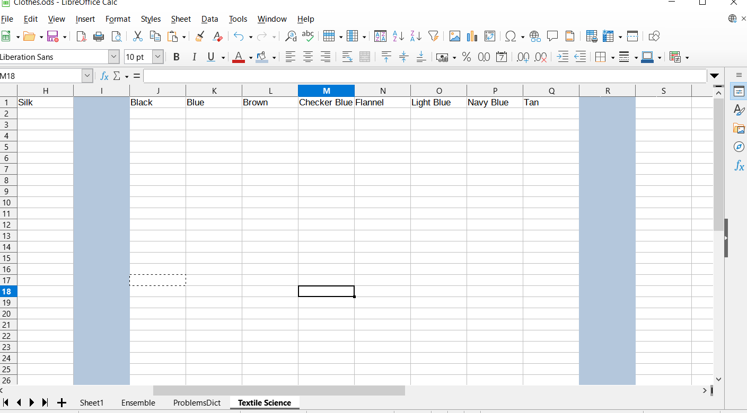Insert a chart
This screenshot has width=747, height=413.
(472, 36)
